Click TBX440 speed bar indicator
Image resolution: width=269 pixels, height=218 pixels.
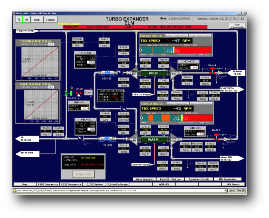pyautogui.click(x=176, y=50)
